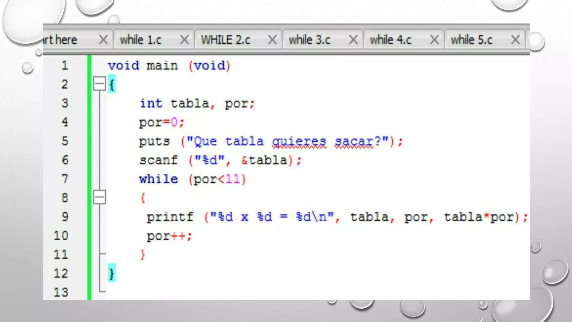This screenshot has height=322, width=572.
Task: Click the highlighted closing brace on line 12
Action: point(112,273)
